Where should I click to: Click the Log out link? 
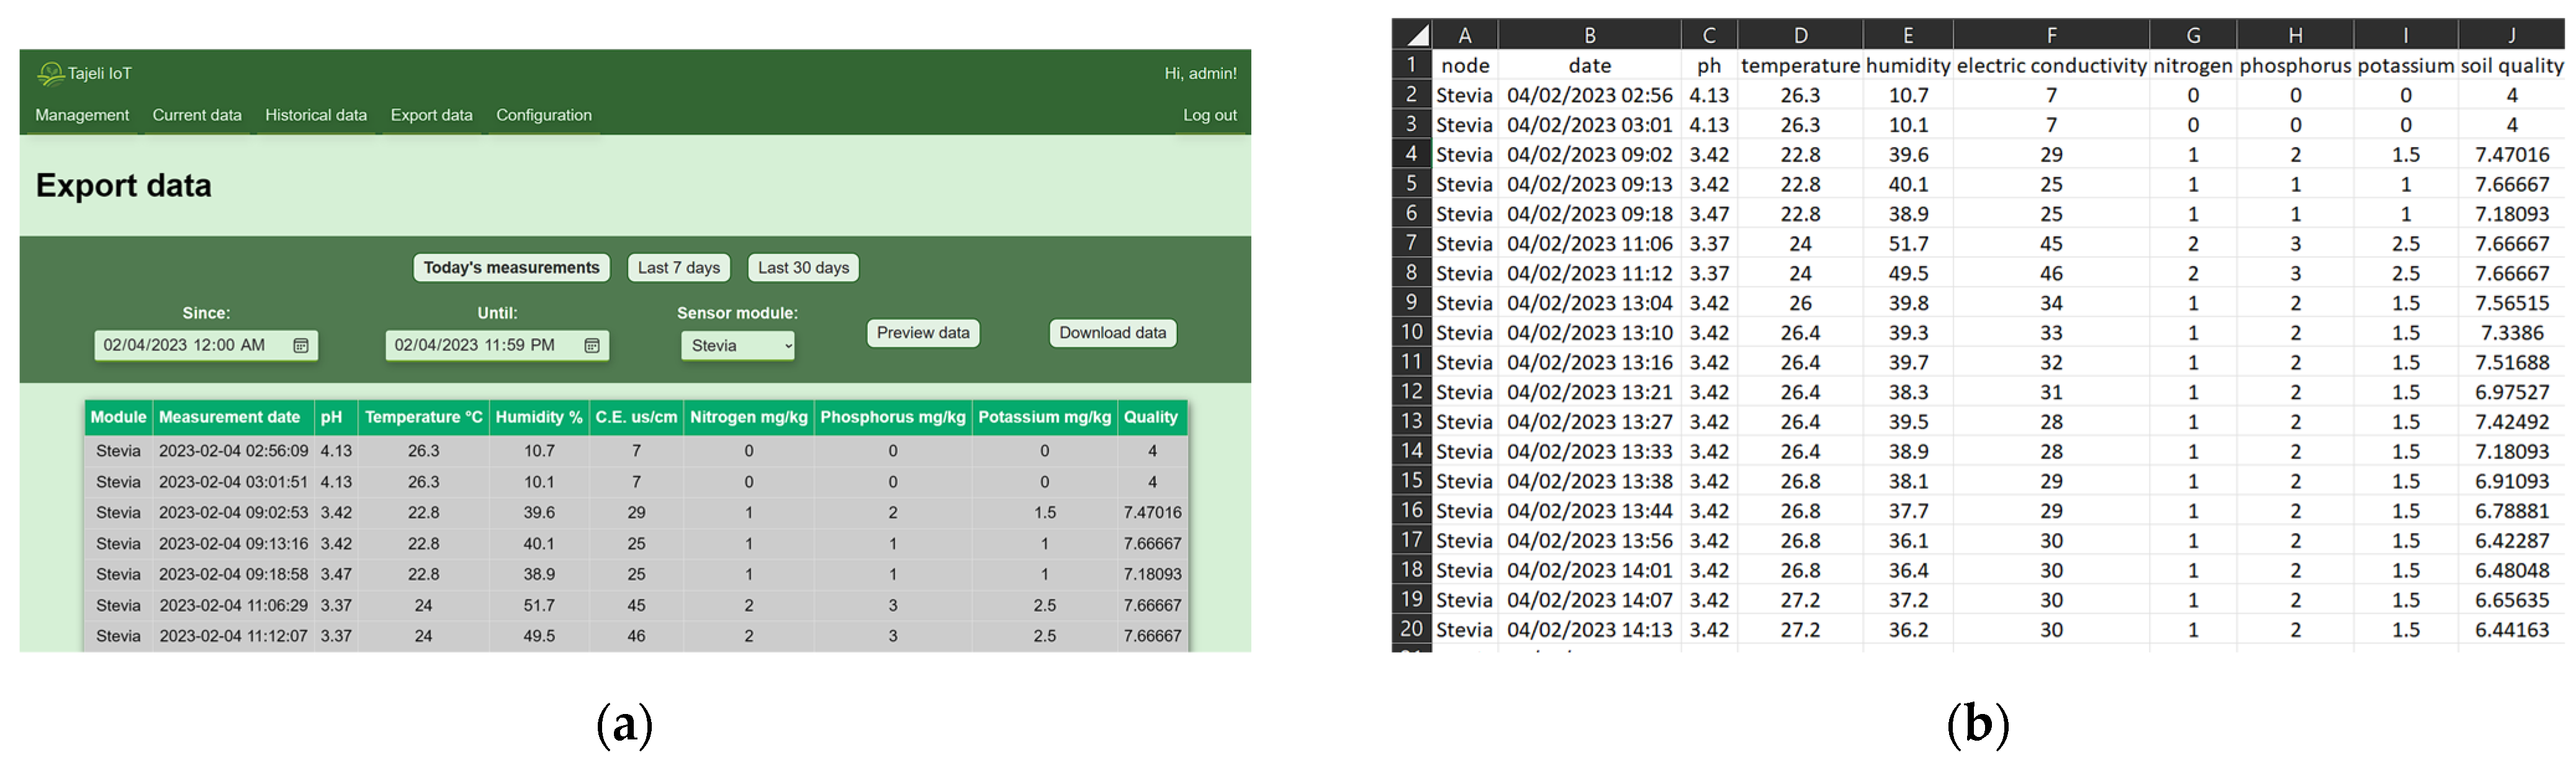tap(1209, 115)
